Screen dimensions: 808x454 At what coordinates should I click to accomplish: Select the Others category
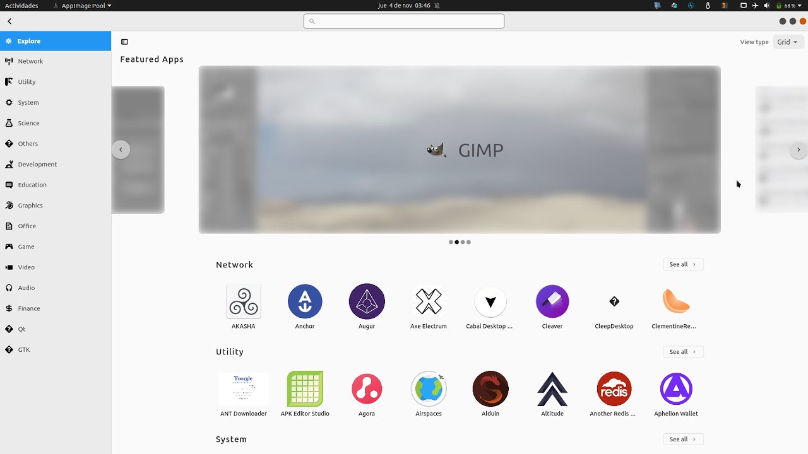tap(56, 144)
